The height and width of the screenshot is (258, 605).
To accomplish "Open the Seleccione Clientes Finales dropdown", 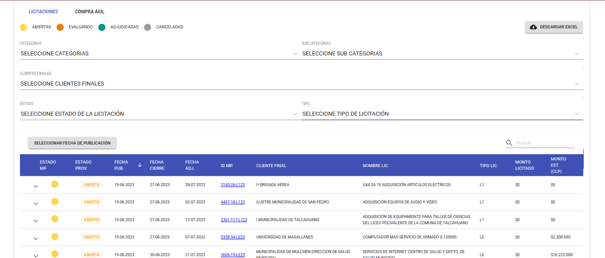I will [299, 84].
